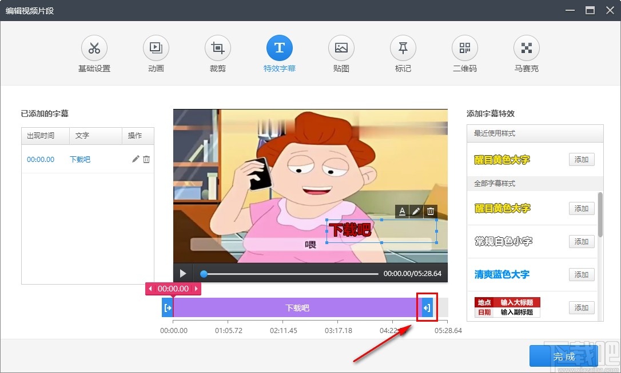Select the 00:00.00 time in subtitle list
The height and width of the screenshot is (373, 621).
click(x=41, y=159)
